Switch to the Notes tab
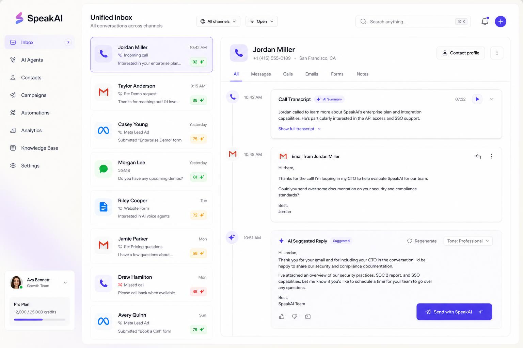The height and width of the screenshot is (348, 523). pos(362,74)
